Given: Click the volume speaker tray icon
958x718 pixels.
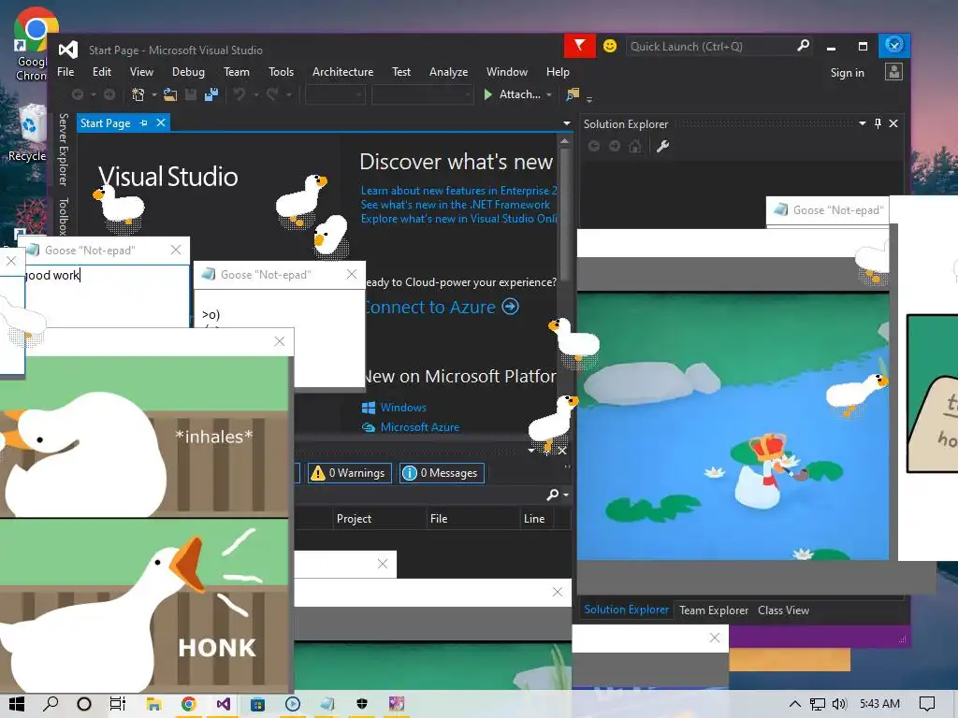Looking at the screenshot, I should [x=839, y=704].
